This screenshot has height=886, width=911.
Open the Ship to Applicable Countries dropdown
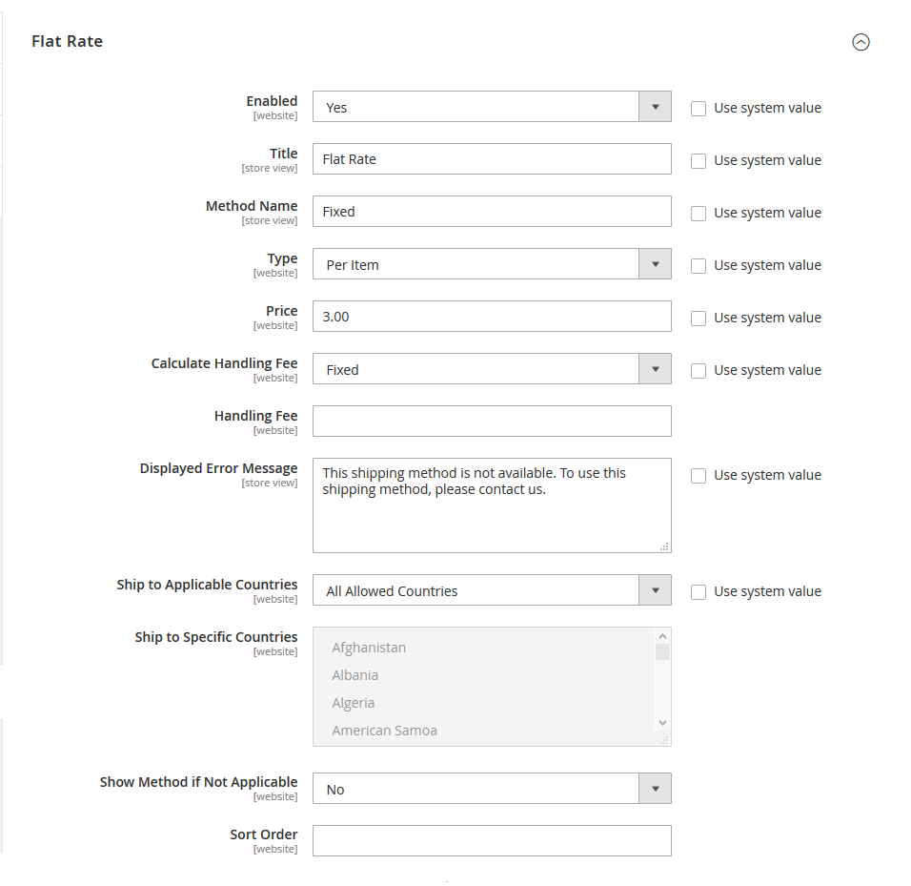[x=655, y=589]
